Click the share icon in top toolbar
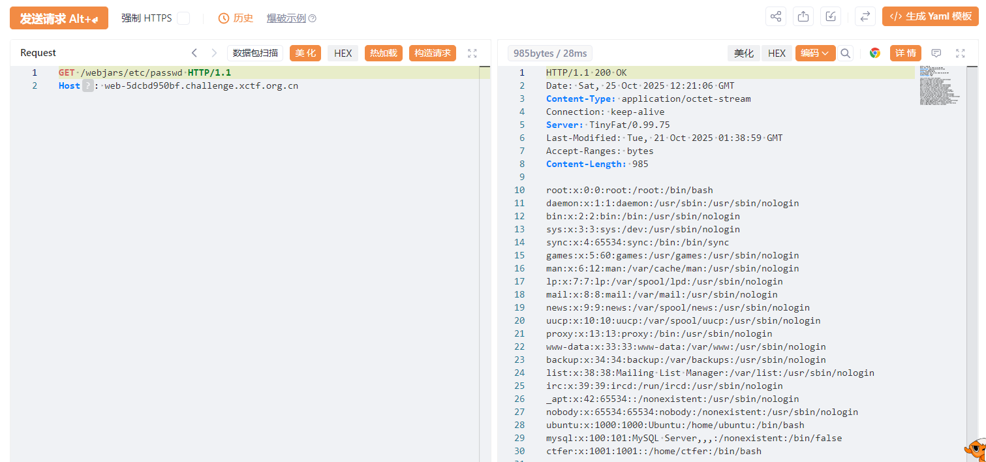Image resolution: width=986 pixels, height=462 pixels. click(776, 17)
